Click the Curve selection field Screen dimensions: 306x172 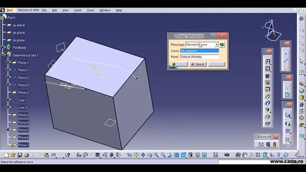click(200, 51)
